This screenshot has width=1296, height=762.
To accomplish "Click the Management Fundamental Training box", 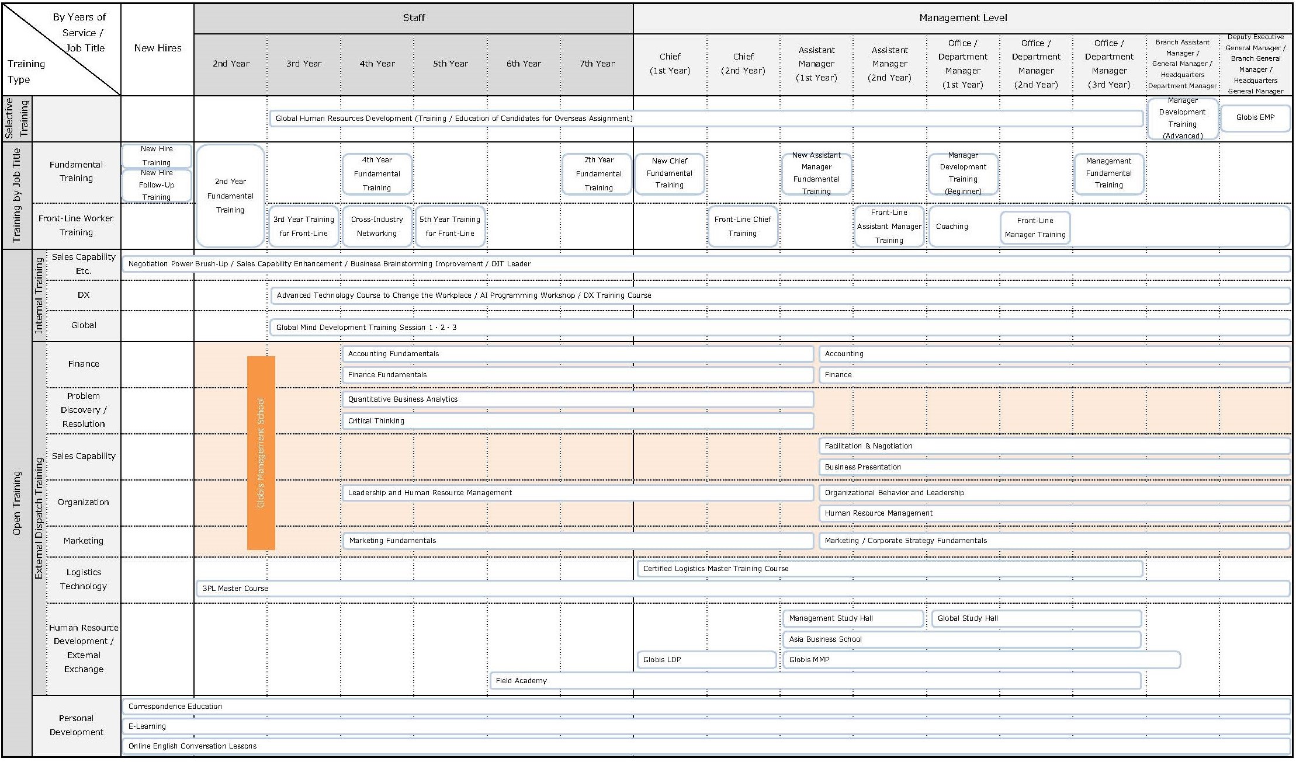I will tap(1108, 173).
